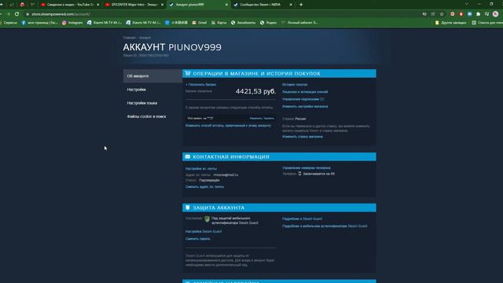
Task: Open the Chrome profile avatar
Action: 496,14
